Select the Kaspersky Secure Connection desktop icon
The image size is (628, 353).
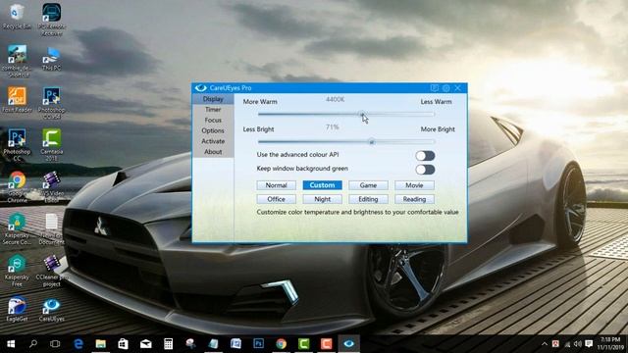(x=17, y=228)
